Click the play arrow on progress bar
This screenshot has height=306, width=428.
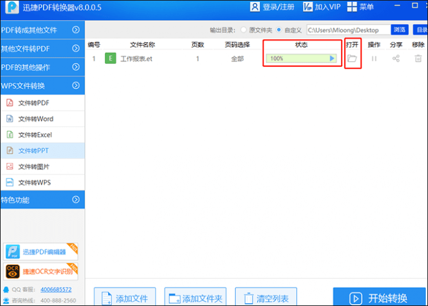click(332, 59)
